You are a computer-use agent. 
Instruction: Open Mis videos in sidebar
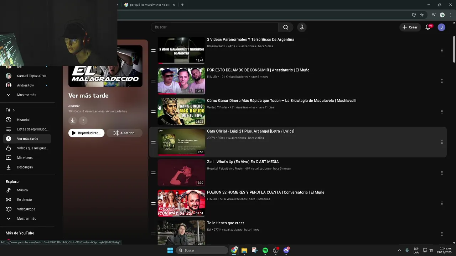(27, 158)
